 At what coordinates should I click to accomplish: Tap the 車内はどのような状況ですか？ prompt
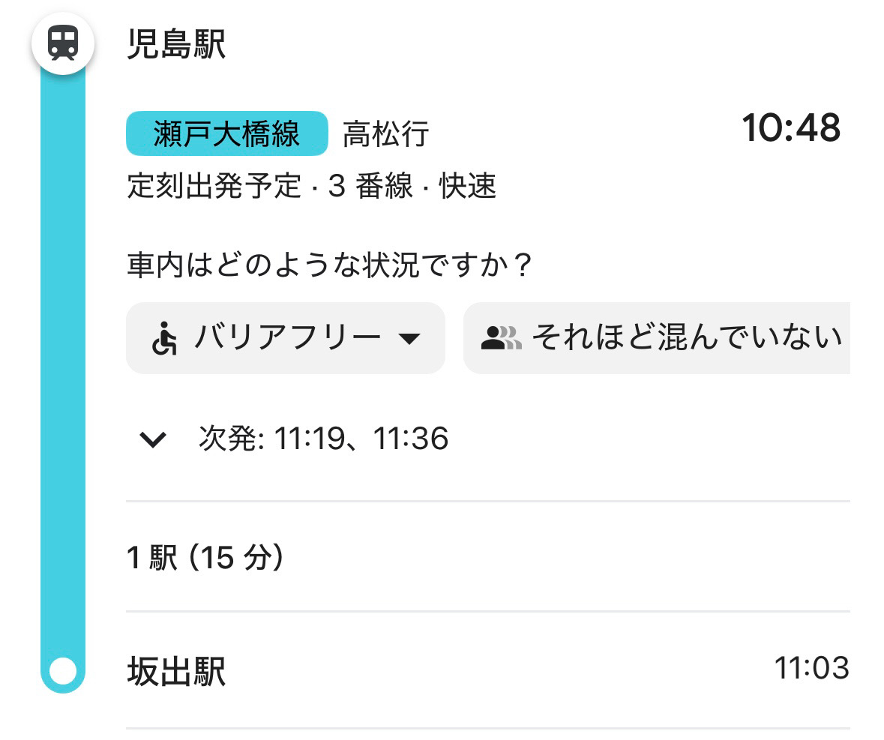coord(330,266)
